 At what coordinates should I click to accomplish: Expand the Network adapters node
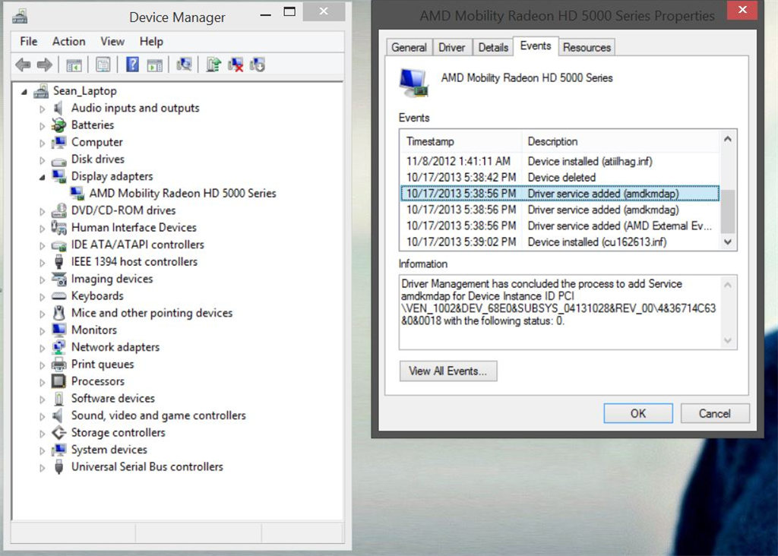pos(43,348)
